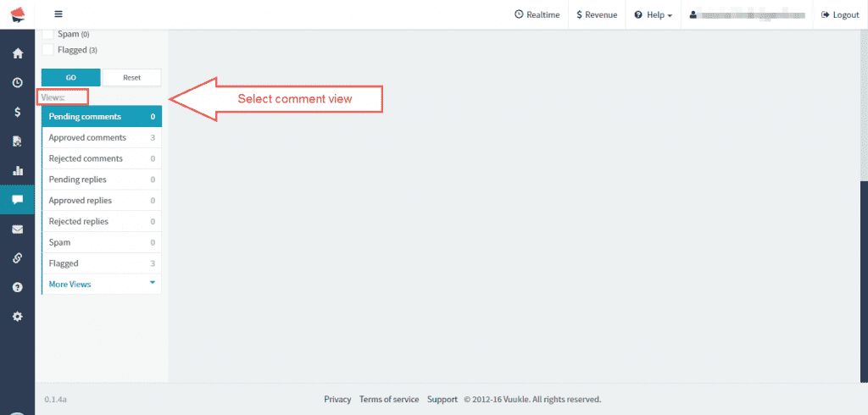Open the clock icon in sidebar

[17, 83]
